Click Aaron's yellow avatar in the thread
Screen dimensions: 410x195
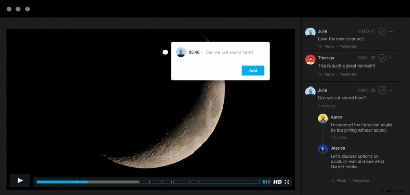(x=323, y=119)
